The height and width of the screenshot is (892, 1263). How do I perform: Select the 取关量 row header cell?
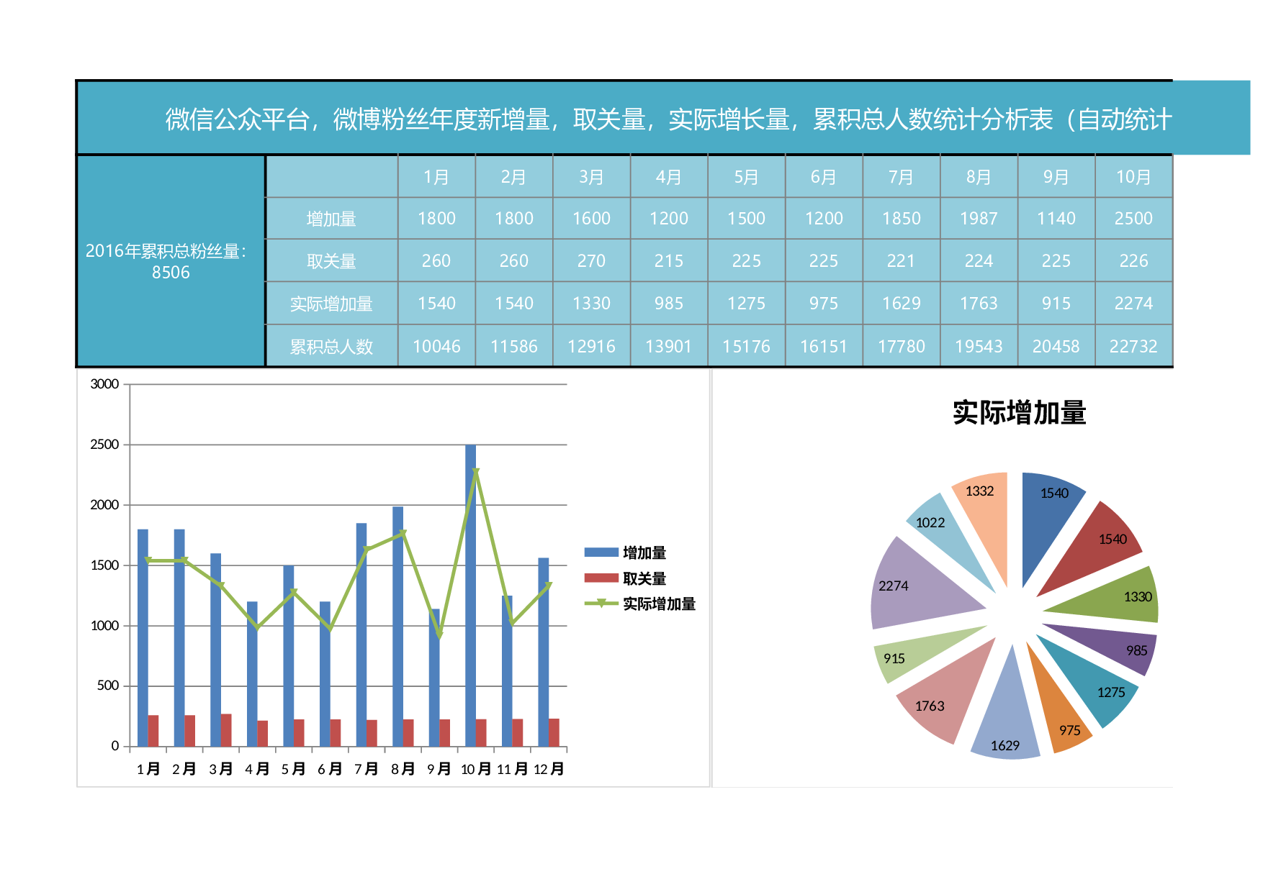pyautogui.click(x=332, y=261)
